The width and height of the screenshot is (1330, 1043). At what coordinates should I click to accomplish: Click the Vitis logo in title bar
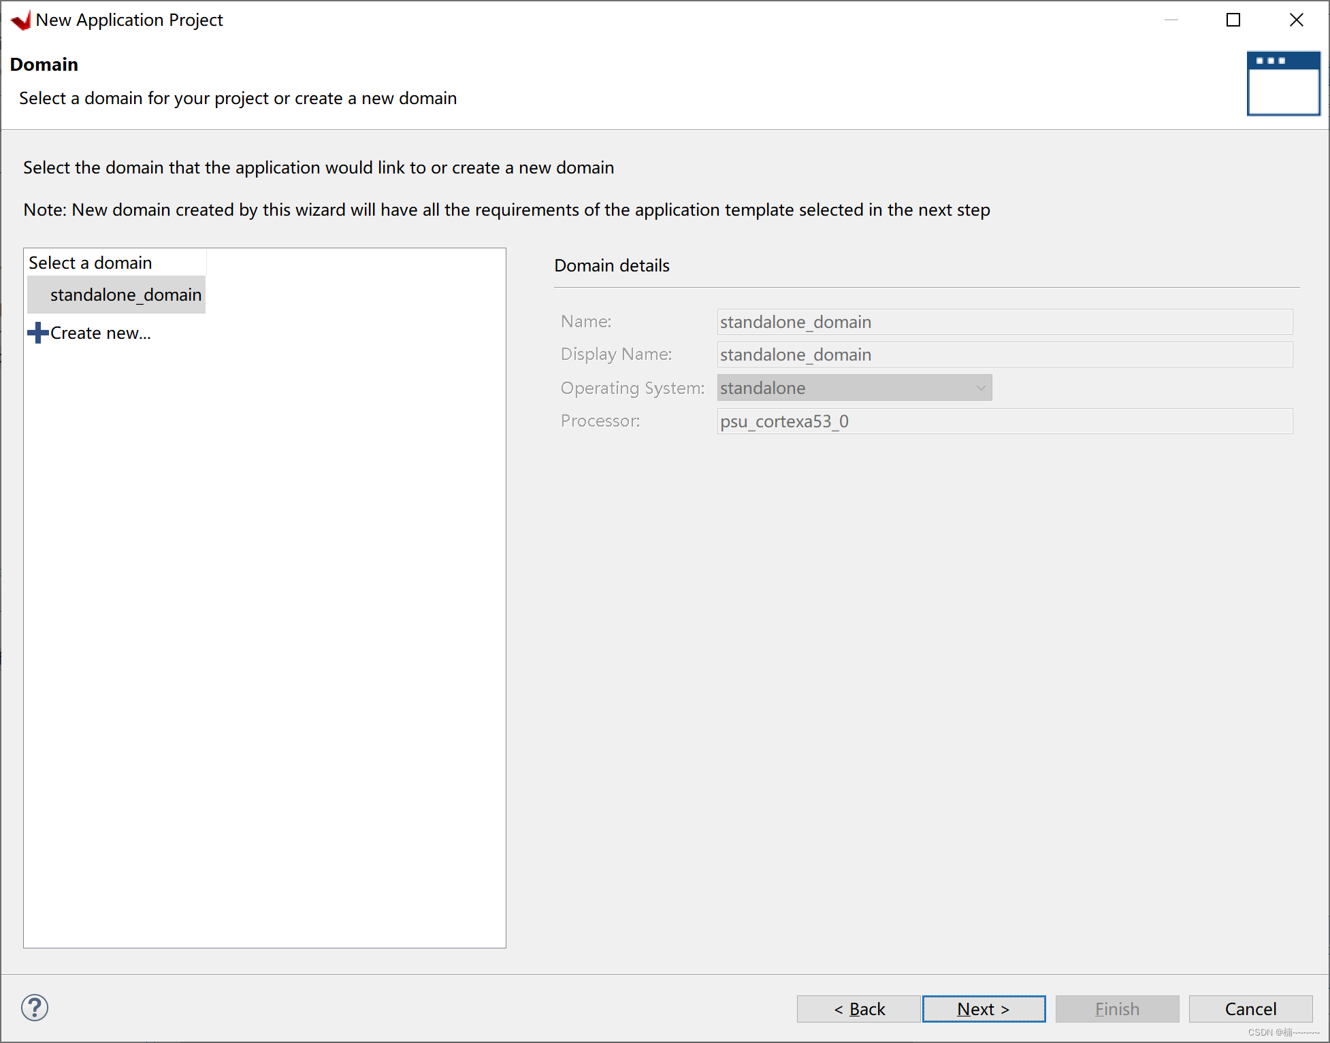point(21,20)
